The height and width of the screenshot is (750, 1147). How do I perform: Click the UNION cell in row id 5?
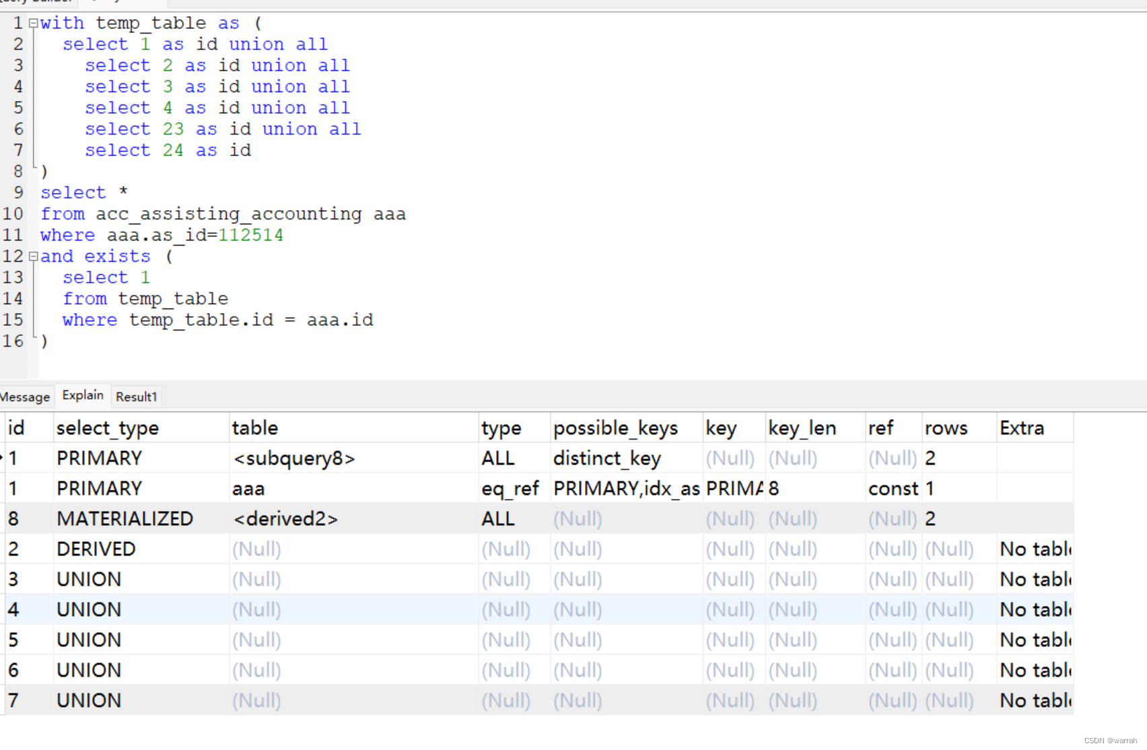point(141,640)
